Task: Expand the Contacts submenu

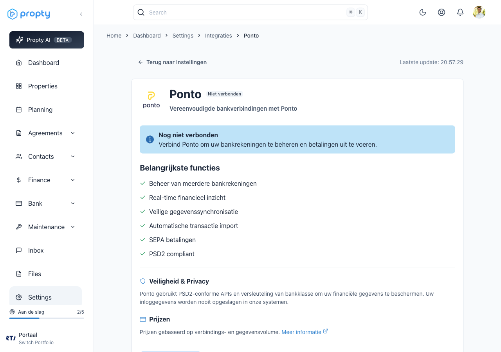Action: 73,156
